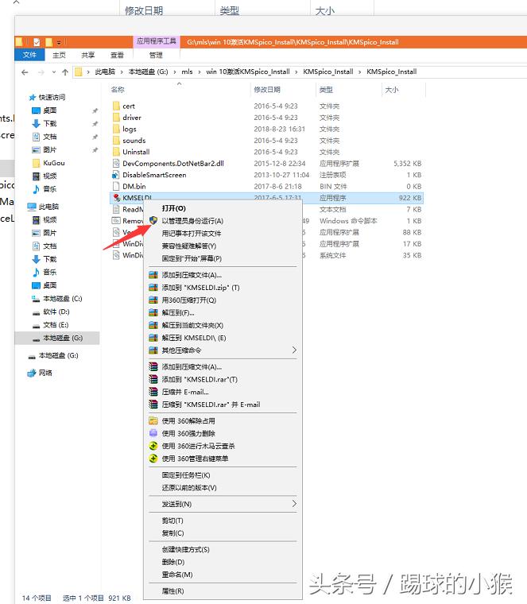Open quick access toolbar dropdown in title bar
Screen dimensions: 527x604
tap(59, 42)
